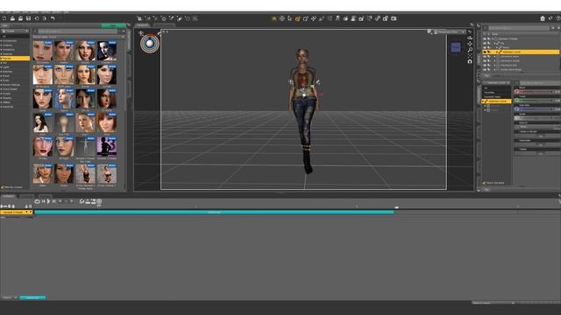The width and height of the screenshot is (561, 315).
Task: Click the Open file folder icon
Action: (12, 18)
